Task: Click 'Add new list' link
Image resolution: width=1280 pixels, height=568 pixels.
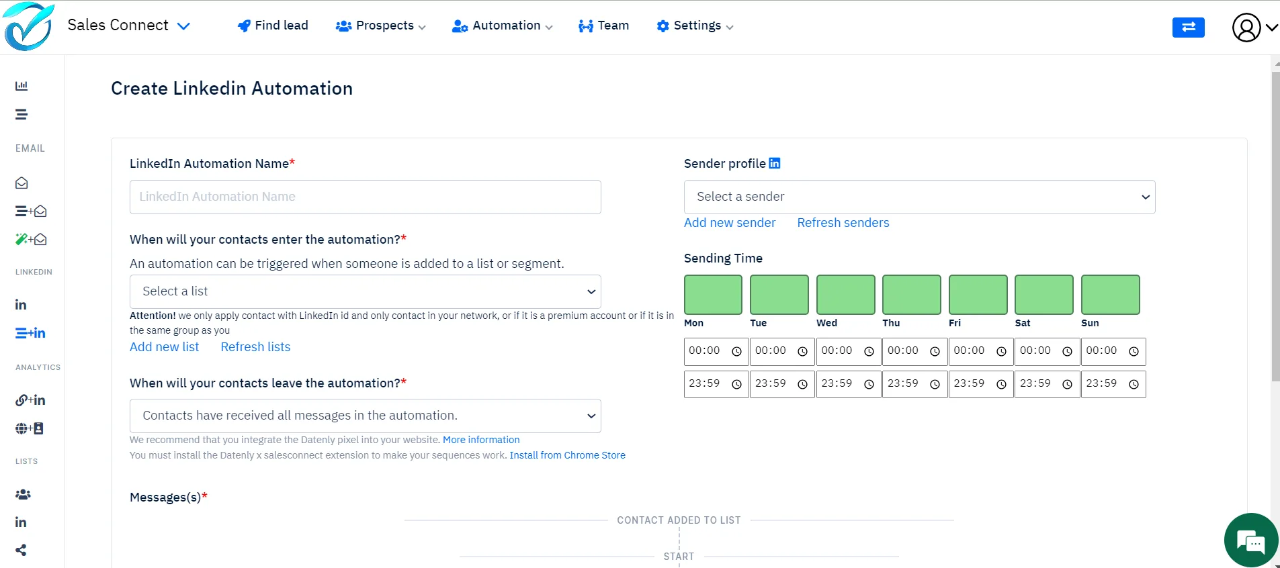Action: point(165,347)
